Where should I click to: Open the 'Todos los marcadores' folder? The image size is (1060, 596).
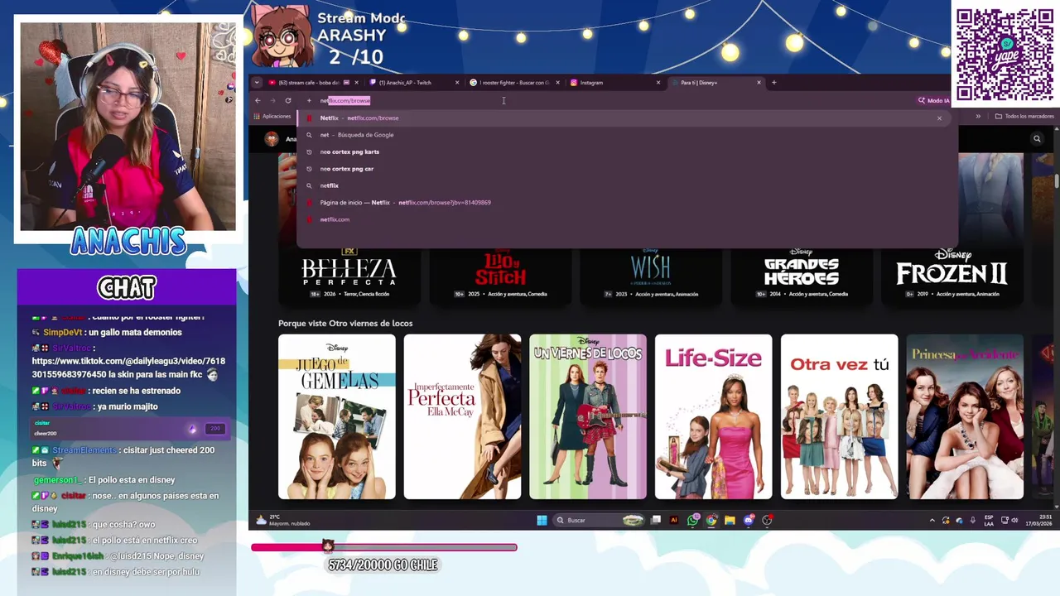tap(1025, 117)
